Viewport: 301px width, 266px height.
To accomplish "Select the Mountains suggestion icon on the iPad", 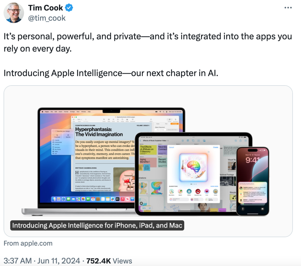I will pos(172,192).
